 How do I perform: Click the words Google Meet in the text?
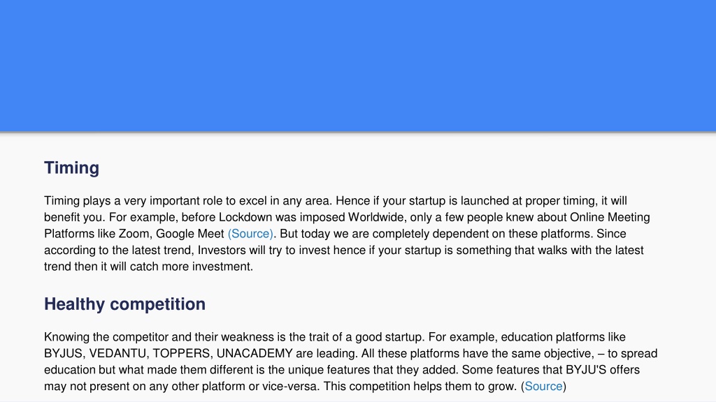[x=190, y=234]
